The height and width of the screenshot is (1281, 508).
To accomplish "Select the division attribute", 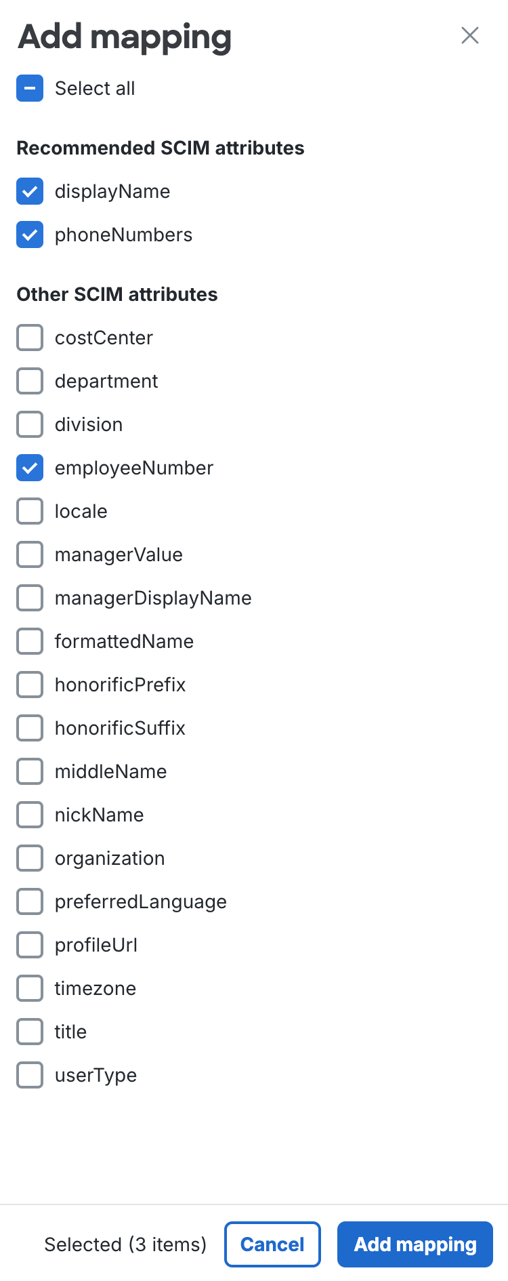I will pos(30,424).
